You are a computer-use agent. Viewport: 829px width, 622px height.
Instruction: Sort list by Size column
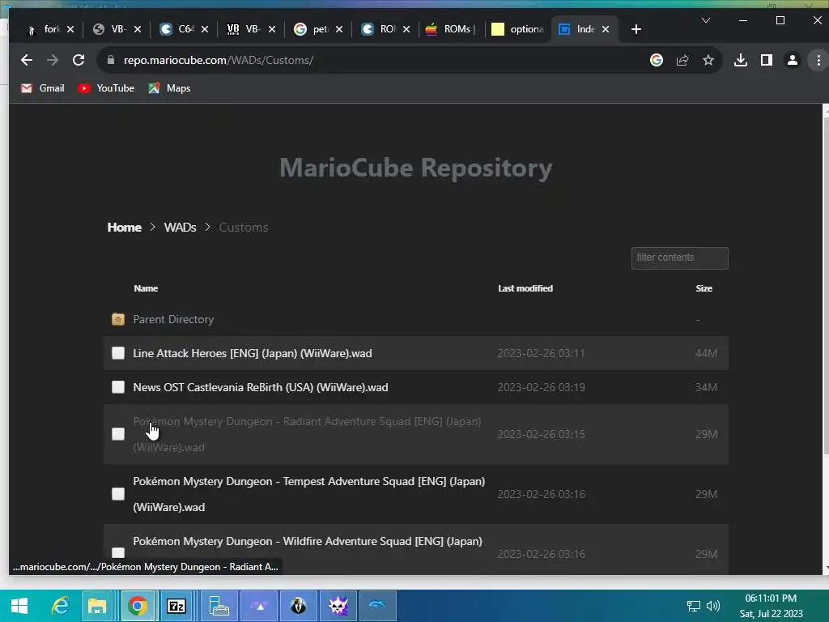704,288
